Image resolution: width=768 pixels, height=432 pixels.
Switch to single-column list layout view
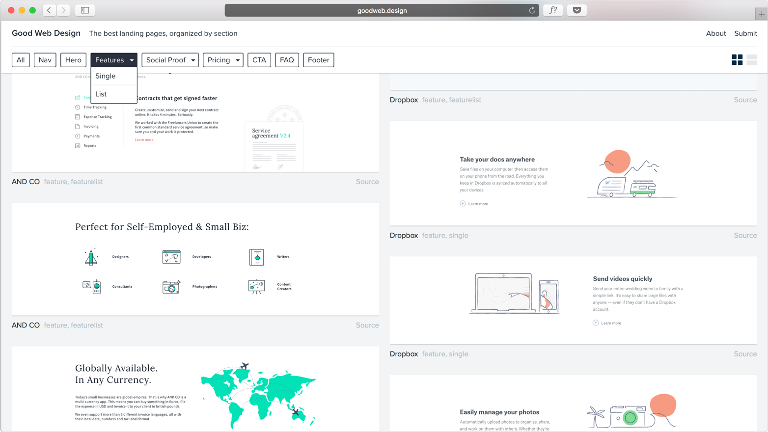752,60
